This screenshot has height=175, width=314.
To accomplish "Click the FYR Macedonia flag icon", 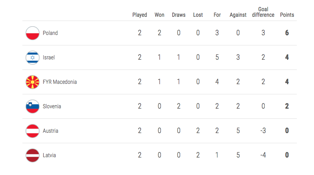I will pyautogui.click(x=33, y=82).
